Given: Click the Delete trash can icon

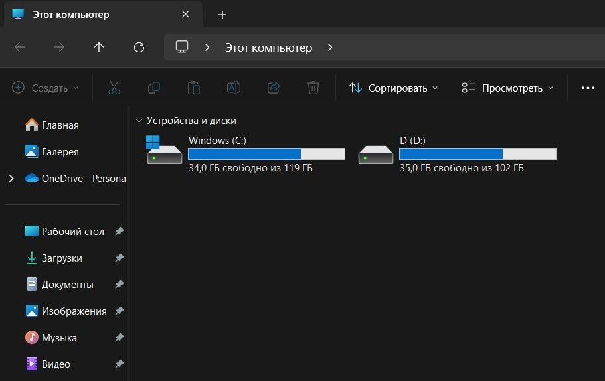Looking at the screenshot, I should click(x=313, y=88).
